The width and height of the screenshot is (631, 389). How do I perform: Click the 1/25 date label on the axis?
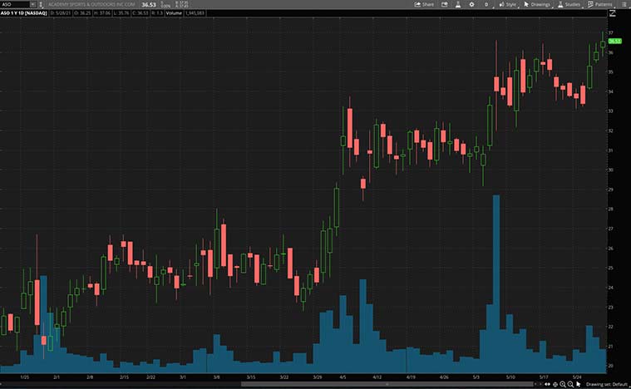click(25, 377)
